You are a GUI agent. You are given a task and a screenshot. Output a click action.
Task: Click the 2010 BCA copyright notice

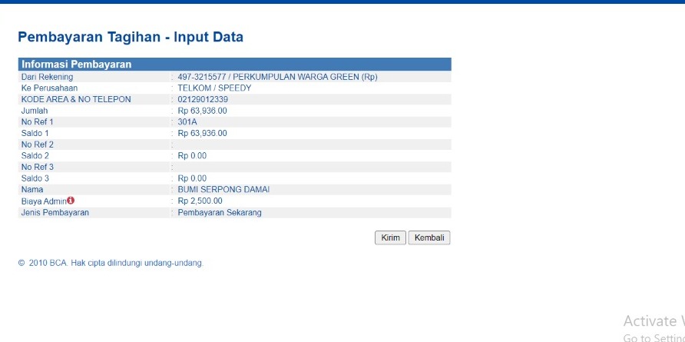(x=111, y=263)
